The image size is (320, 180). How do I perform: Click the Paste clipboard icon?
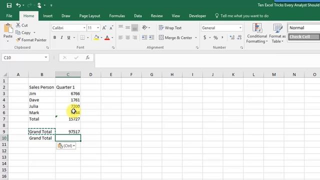(x=8, y=28)
